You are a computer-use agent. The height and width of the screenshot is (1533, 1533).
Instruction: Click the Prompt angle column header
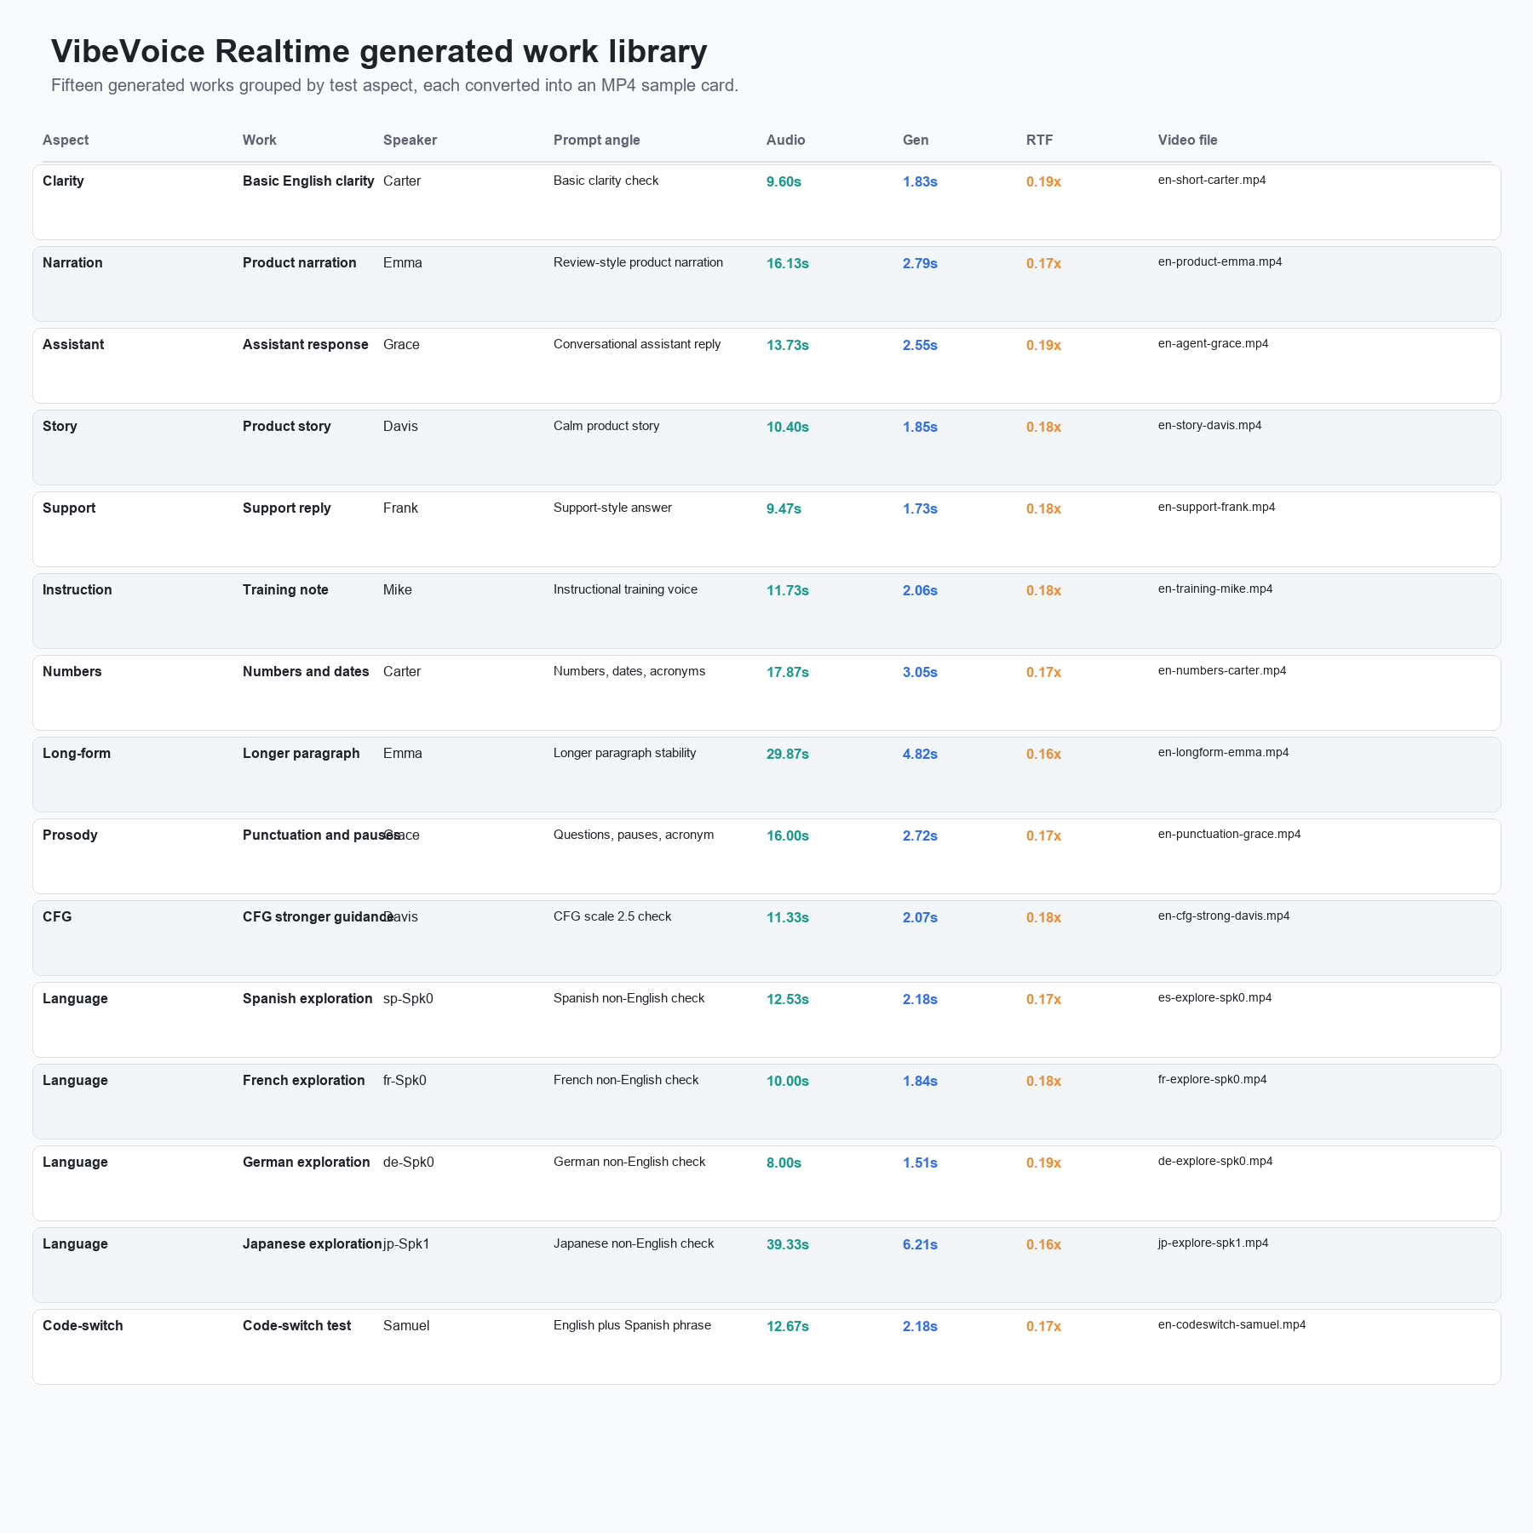(x=596, y=140)
